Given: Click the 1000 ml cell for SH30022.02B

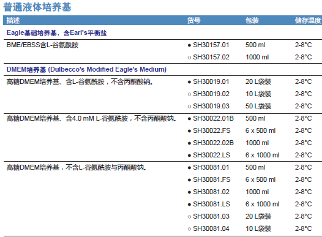Looking at the screenshot, I should pyautogui.click(x=257, y=143).
